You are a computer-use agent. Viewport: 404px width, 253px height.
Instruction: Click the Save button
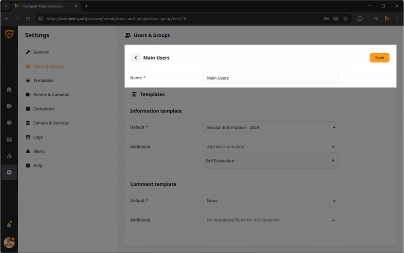tap(379, 58)
